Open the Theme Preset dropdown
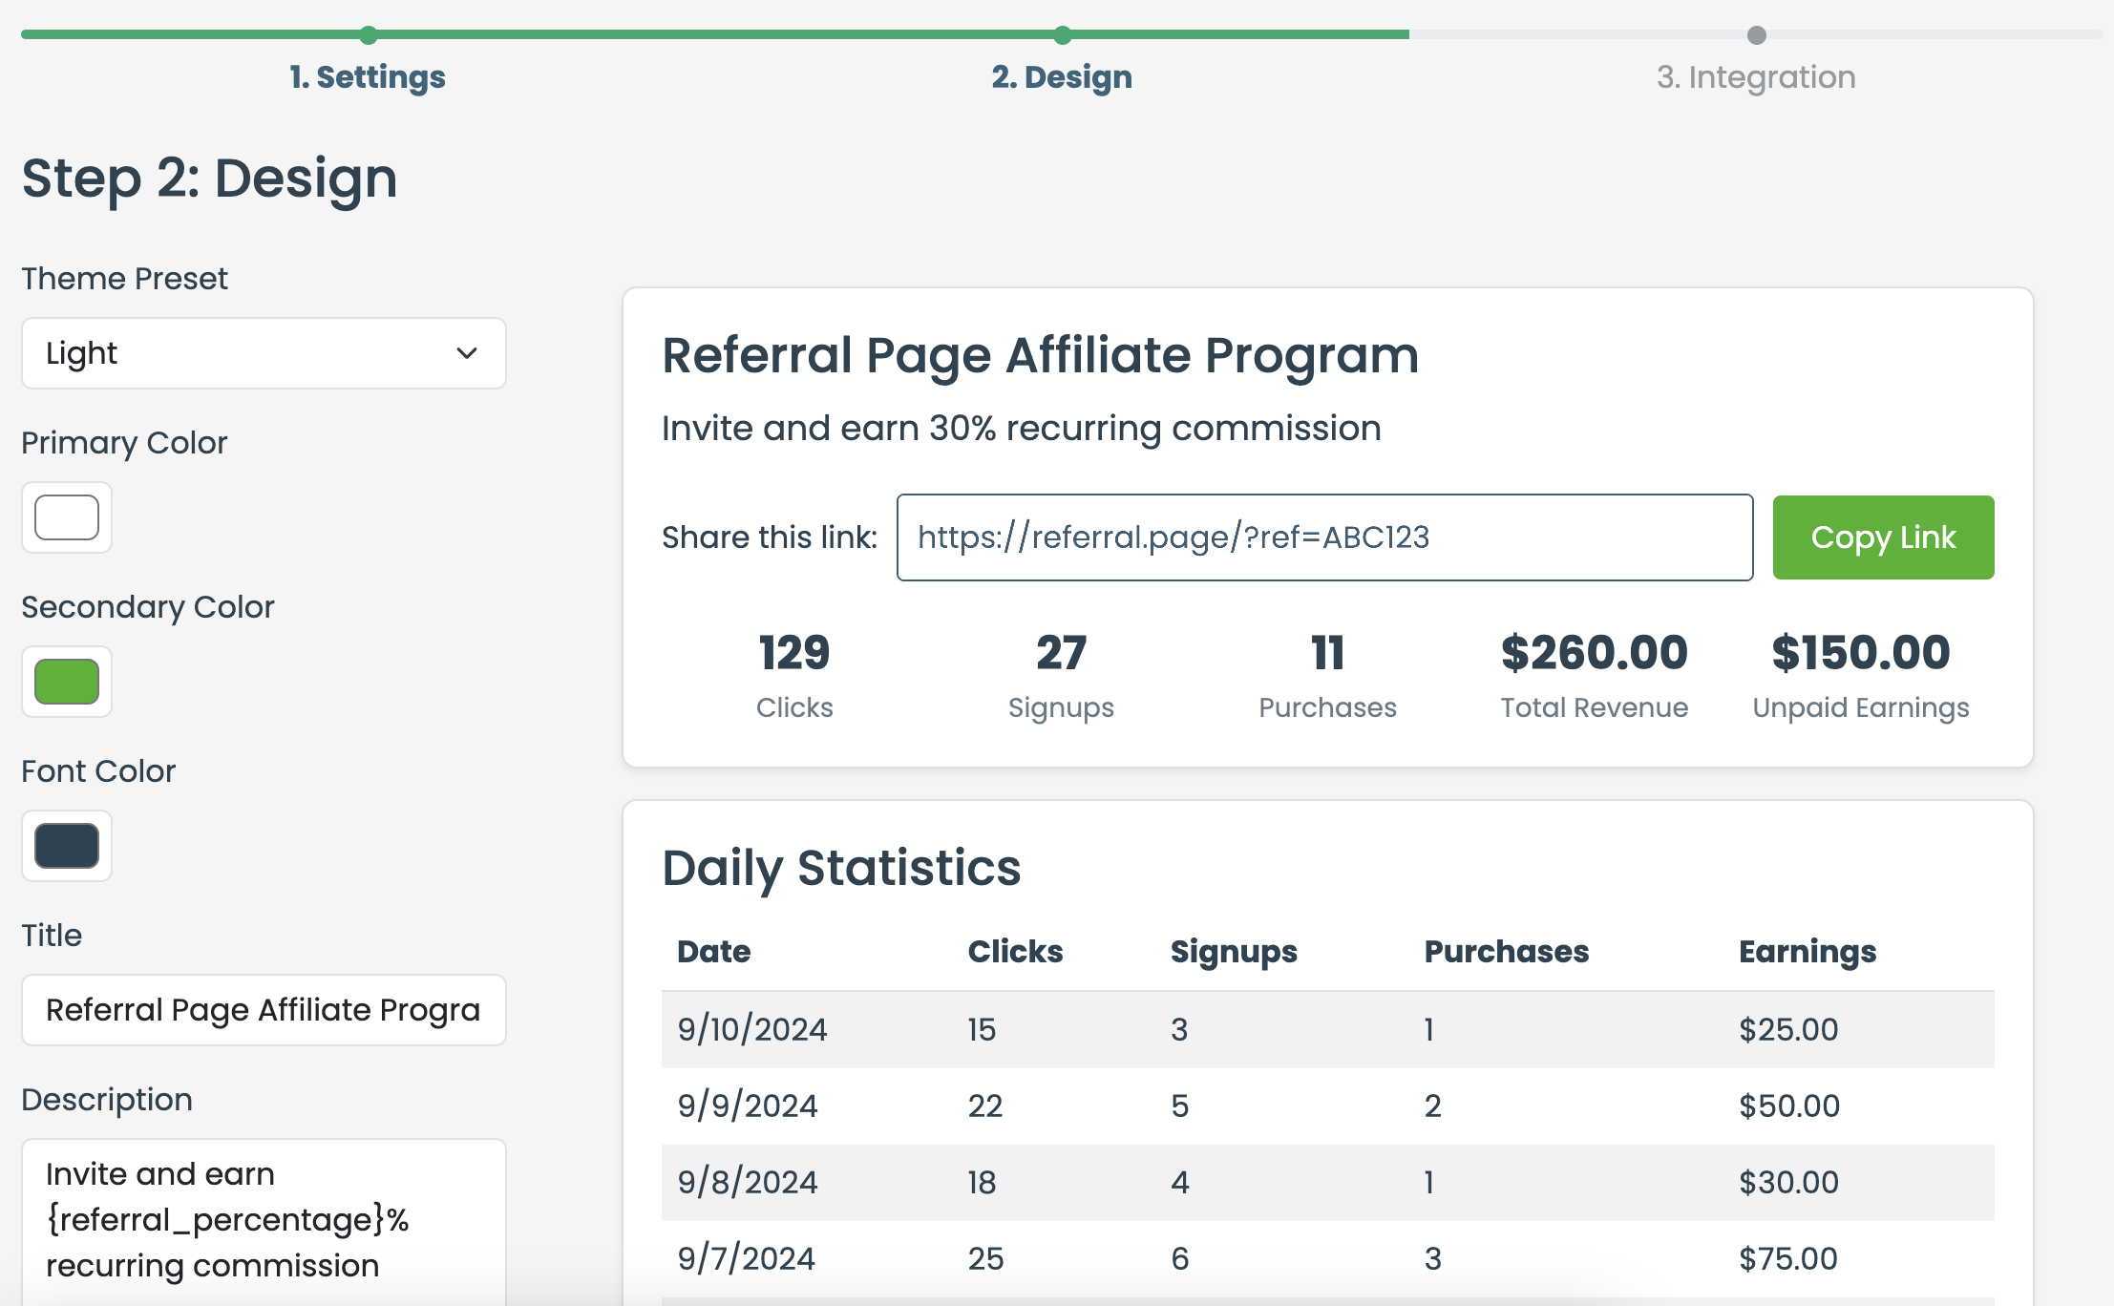The image size is (2114, 1306). (x=264, y=353)
